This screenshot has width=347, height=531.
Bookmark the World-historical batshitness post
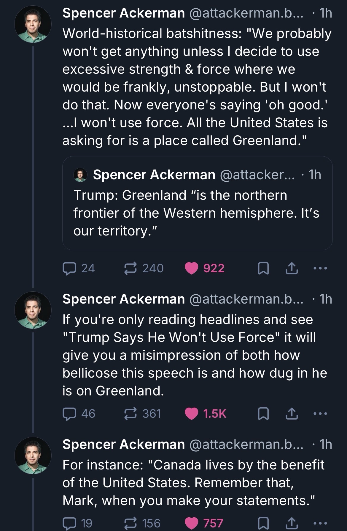point(263,268)
